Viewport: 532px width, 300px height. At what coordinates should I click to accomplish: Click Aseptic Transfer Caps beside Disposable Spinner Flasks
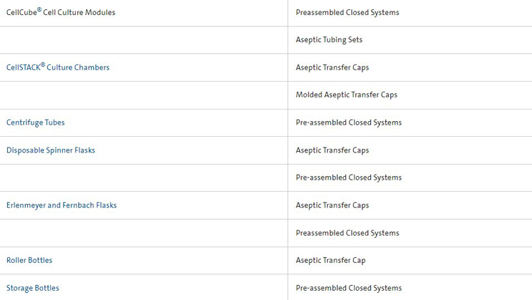[x=332, y=150]
